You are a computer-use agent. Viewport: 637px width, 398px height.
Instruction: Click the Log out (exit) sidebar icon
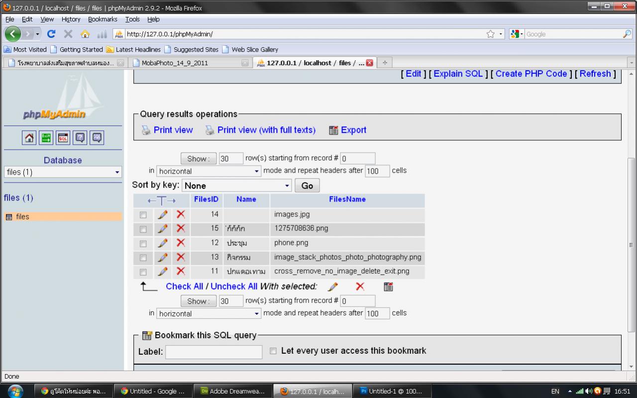point(46,138)
